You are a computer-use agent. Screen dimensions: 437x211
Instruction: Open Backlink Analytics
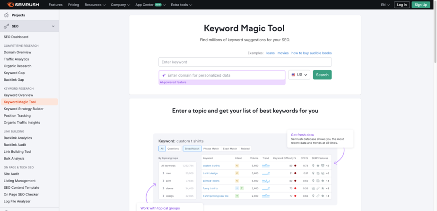point(18,138)
